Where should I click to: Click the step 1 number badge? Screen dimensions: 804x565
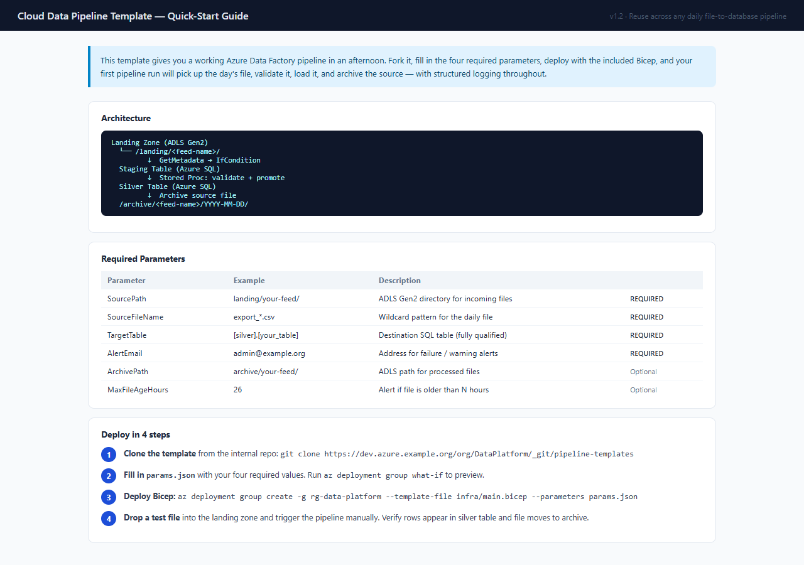point(109,455)
